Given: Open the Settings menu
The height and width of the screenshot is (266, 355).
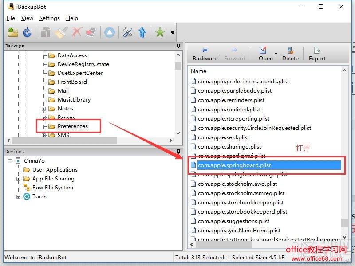Looking at the screenshot, I should click(x=49, y=18).
